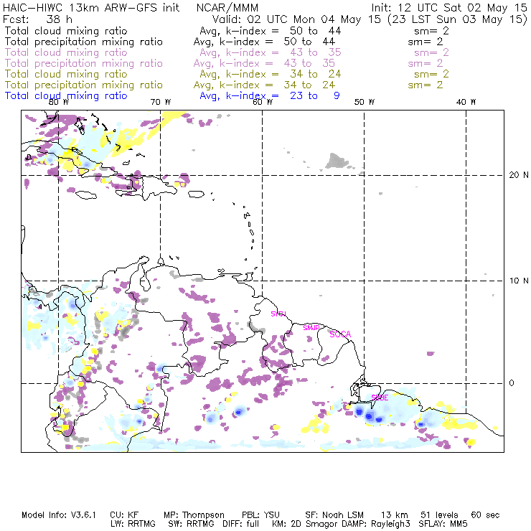Click the '70 W' longitude label
Viewport: 531px width, 531px height.
[x=161, y=102]
